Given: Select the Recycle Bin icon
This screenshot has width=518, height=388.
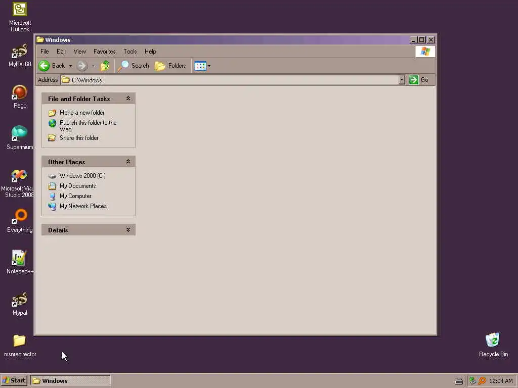Looking at the screenshot, I should (493, 345).
